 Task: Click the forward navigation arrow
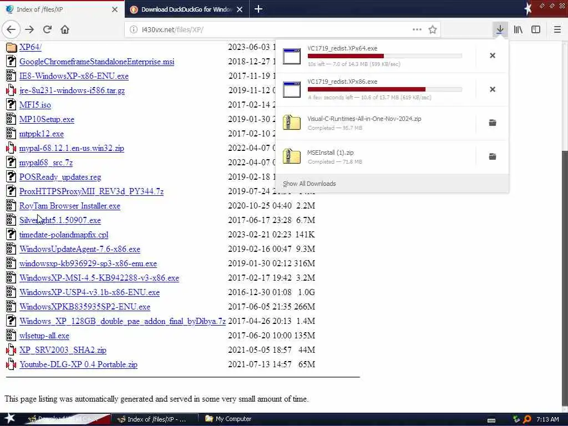[x=30, y=29]
